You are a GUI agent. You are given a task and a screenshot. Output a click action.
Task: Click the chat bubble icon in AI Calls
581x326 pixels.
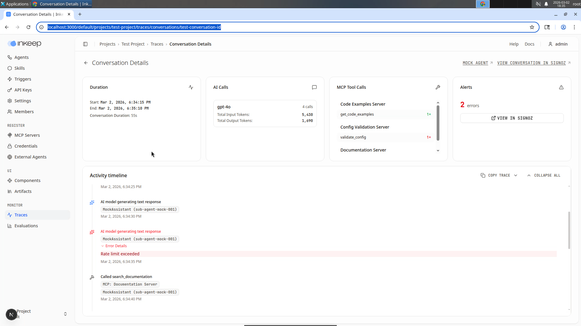[314, 87]
